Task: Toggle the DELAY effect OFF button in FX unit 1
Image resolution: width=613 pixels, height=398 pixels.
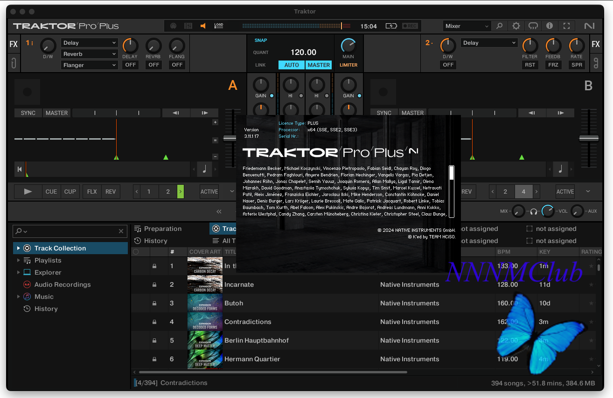Action: point(131,65)
